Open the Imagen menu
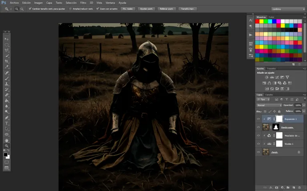This screenshot has width=307, height=191. click(38, 3)
